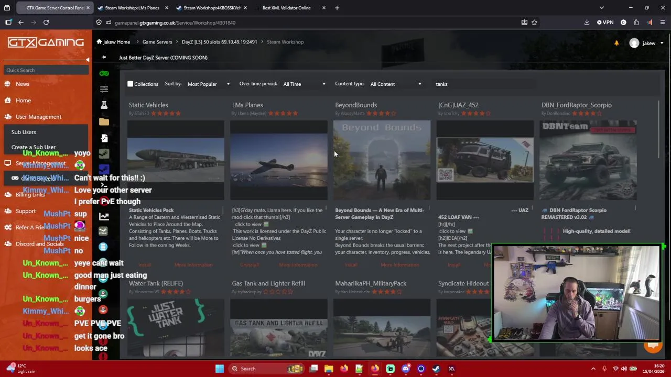
Task: Click the sidebar Quick Search field
Action: point(46,70)
